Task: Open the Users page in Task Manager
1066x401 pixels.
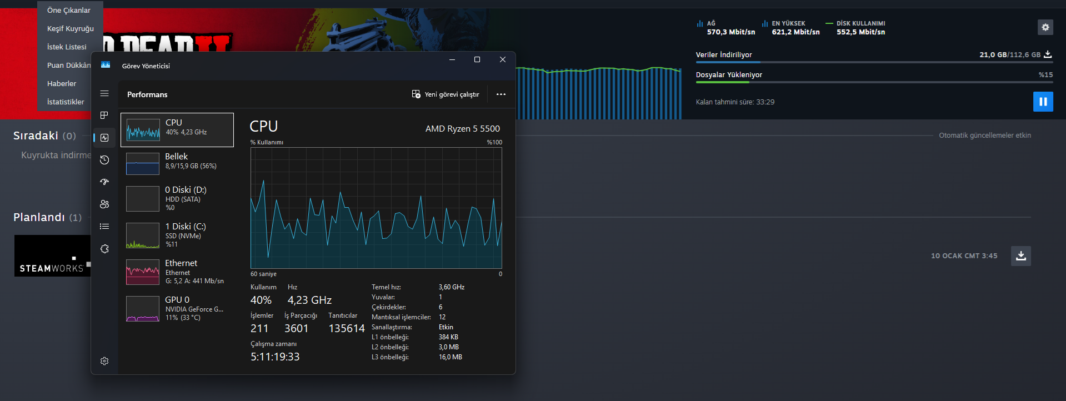Action: coord(104,204)
